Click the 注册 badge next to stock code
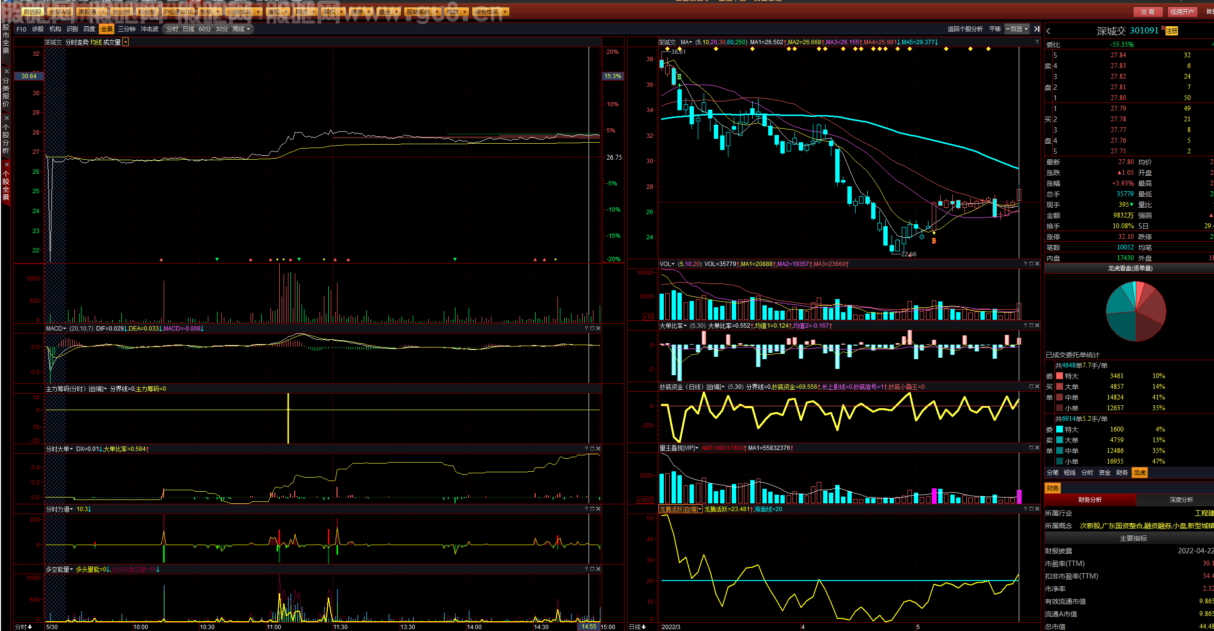 click(1172, 31)
